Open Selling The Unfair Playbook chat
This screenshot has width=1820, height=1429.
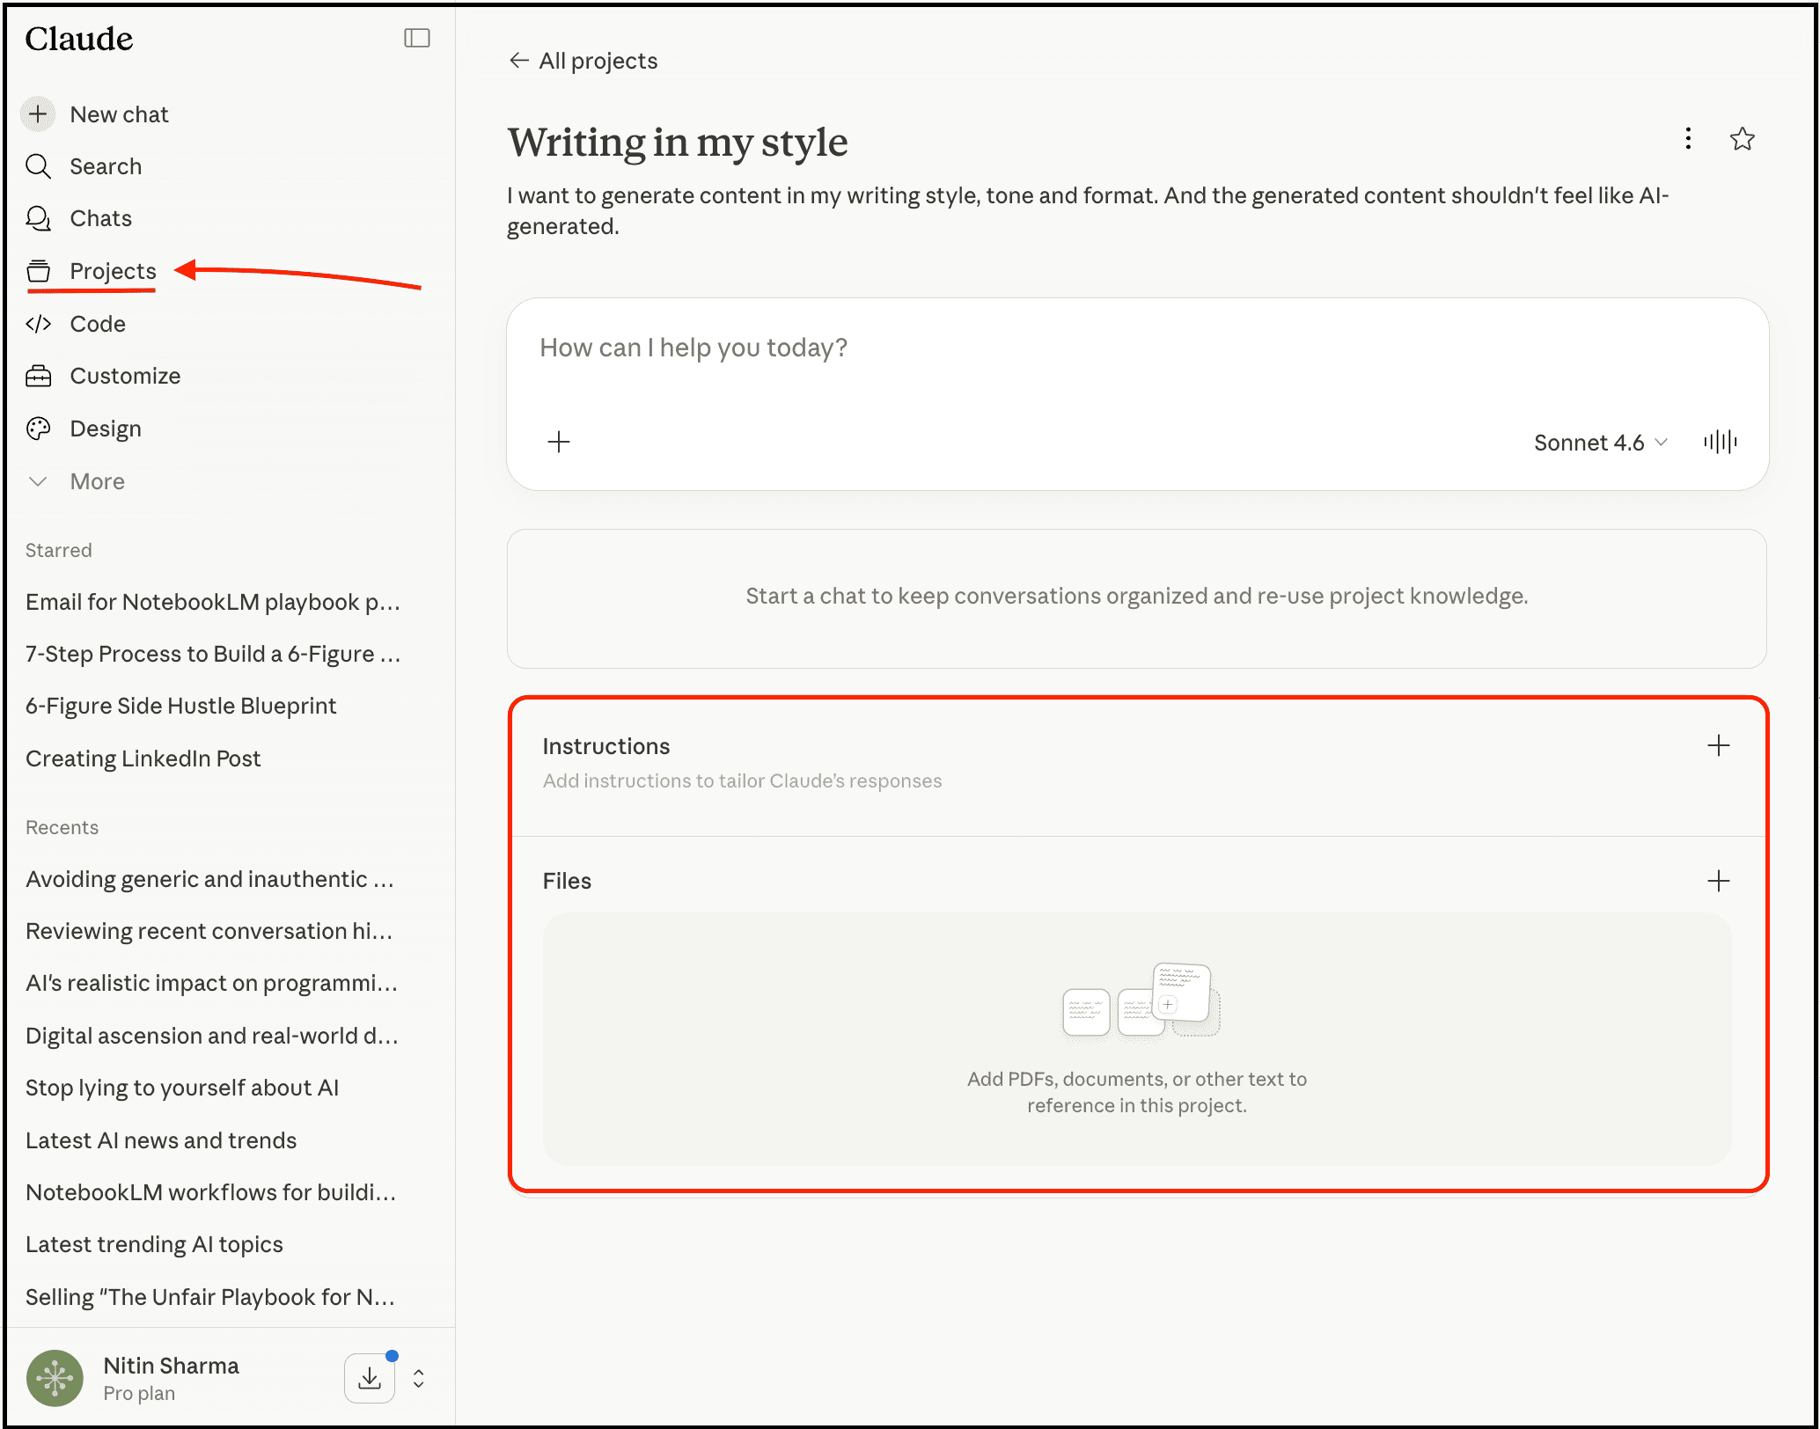click(x=209, y=1297)
